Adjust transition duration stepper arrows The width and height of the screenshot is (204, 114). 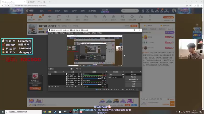[x=123, y=77]
